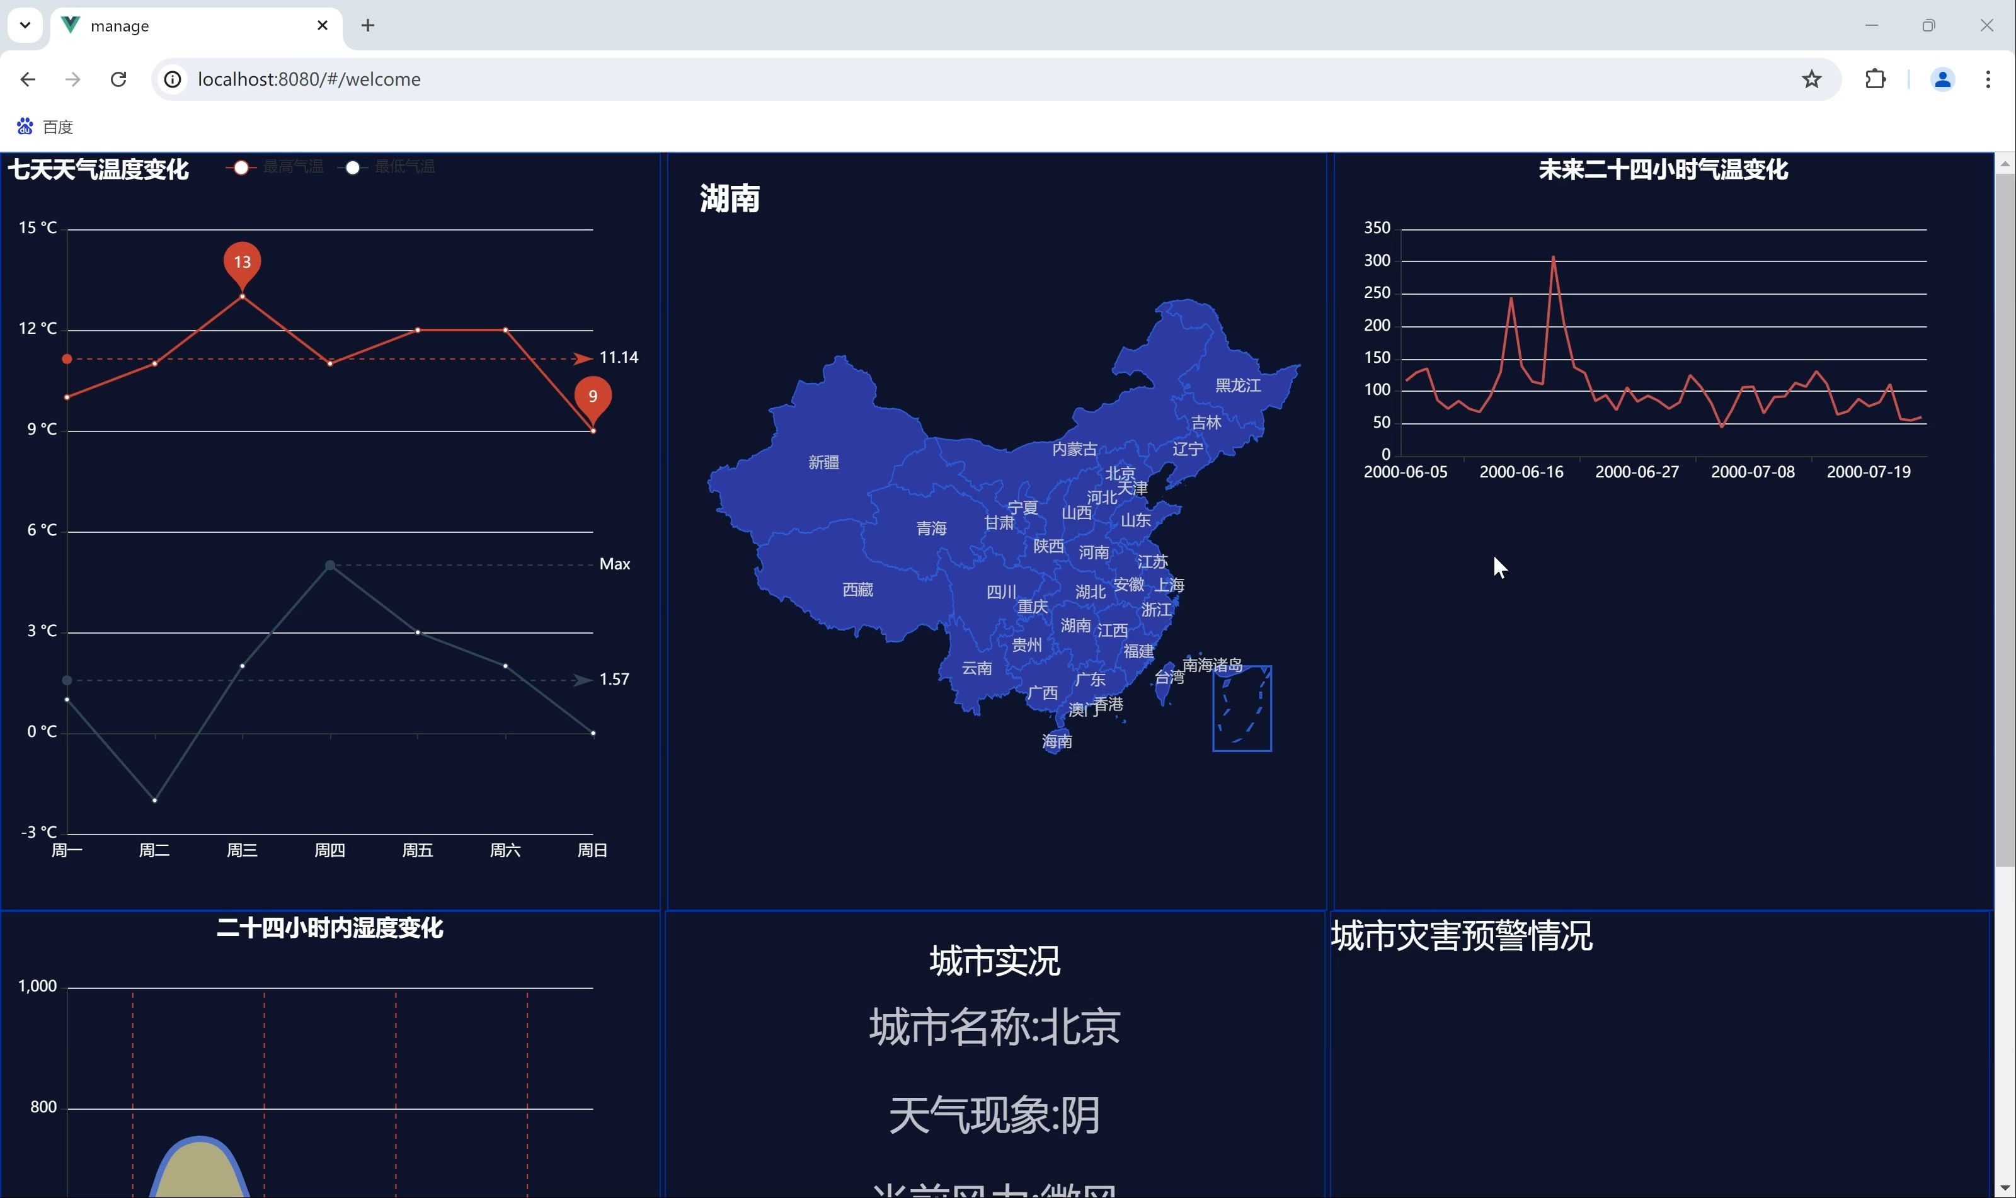Open the 百度 bookmark
Screen dimensions: 2016x1198
(x=44, y=126)
